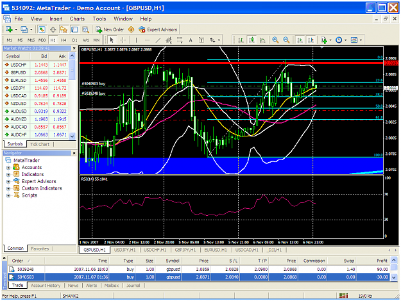The image size is (401, 301).
Task: Expand the Indicators tree node
Action: (x=8, y=175)
